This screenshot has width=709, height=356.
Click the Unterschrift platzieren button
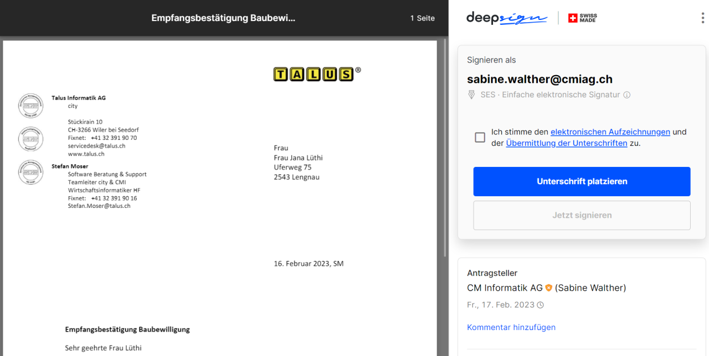pos(582,181)
